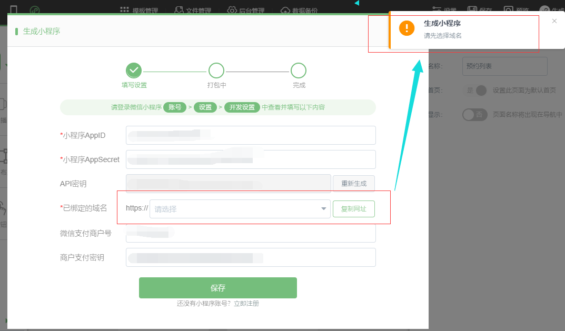This screenshot has width=565, height=331.
Task: Toggle the 显示 navigation display switch
Action: tap(475, 114)
